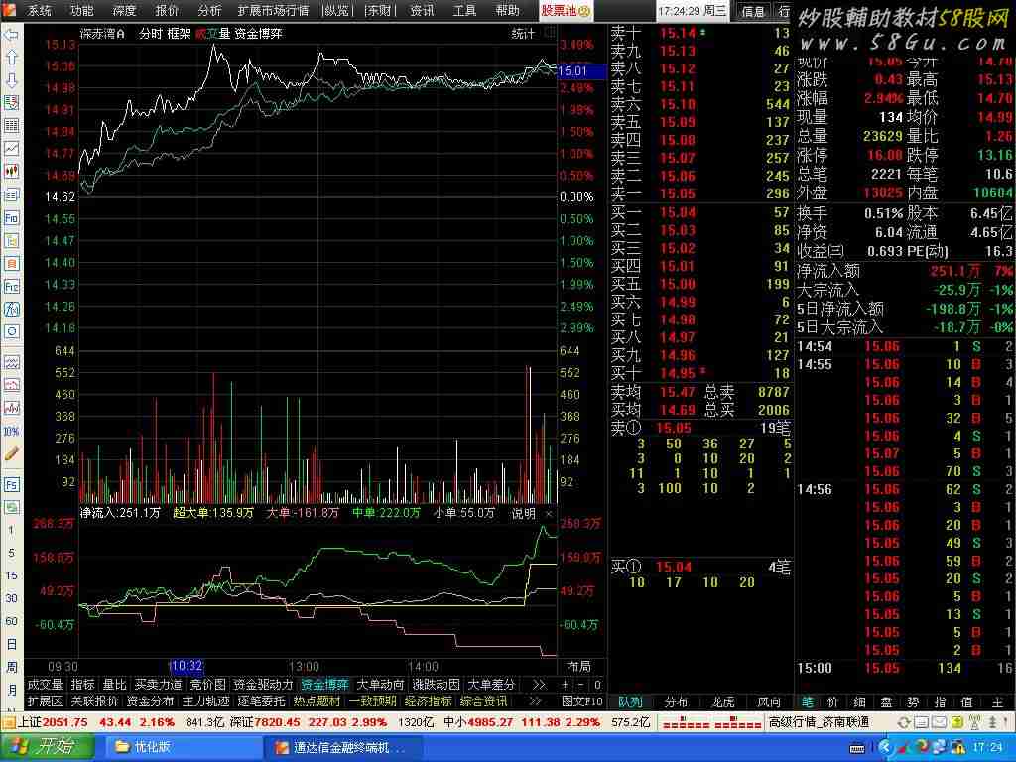Click the 信息 button in the top bar
This screenshot has height=762, width=1016.
753,10
